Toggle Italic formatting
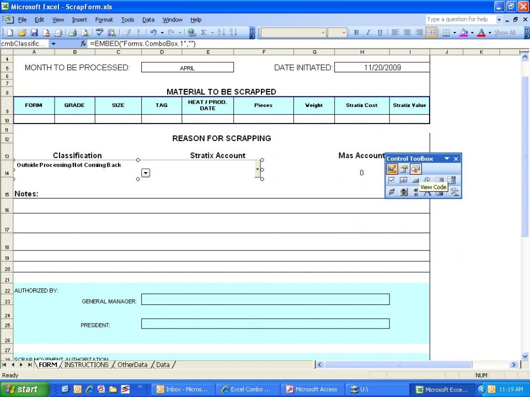Screen dimensions: 530x397 368,33
